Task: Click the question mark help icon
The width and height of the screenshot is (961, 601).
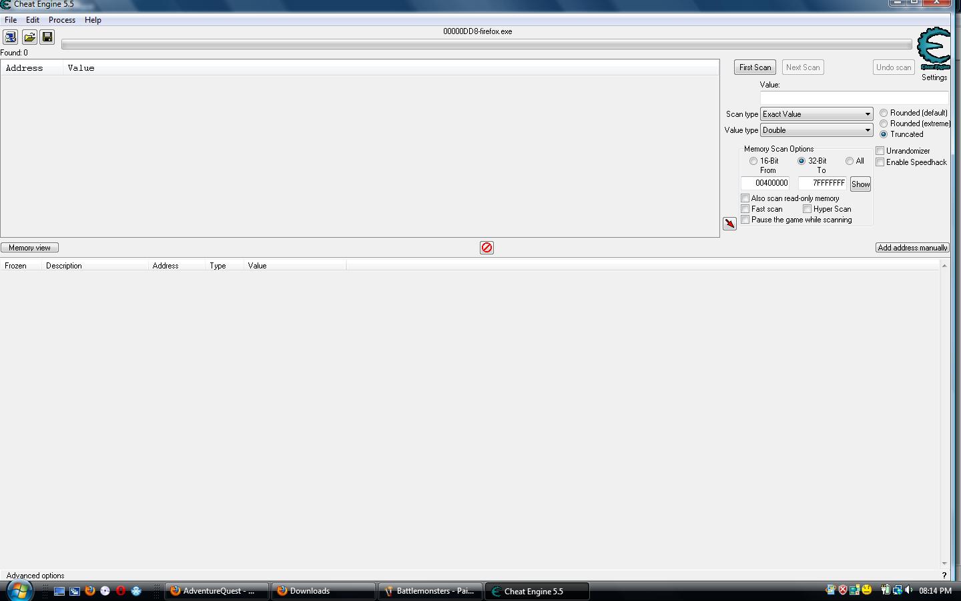Action: coord(944,575)
